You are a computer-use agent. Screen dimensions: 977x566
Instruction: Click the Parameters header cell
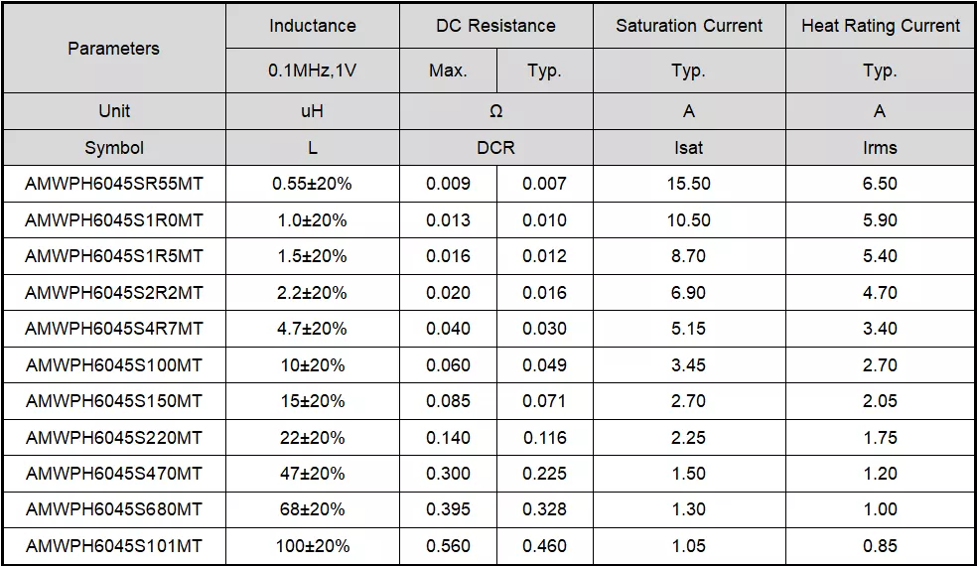pyautogui.click(x=113, y=48)
